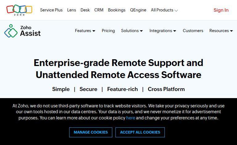
Task: Click the Zoho logo icon
Action: click(x=19, y=10)
